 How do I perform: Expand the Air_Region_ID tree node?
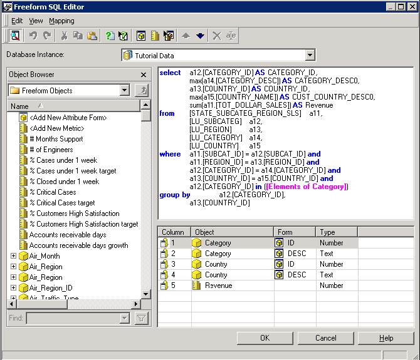click(13, 288)
